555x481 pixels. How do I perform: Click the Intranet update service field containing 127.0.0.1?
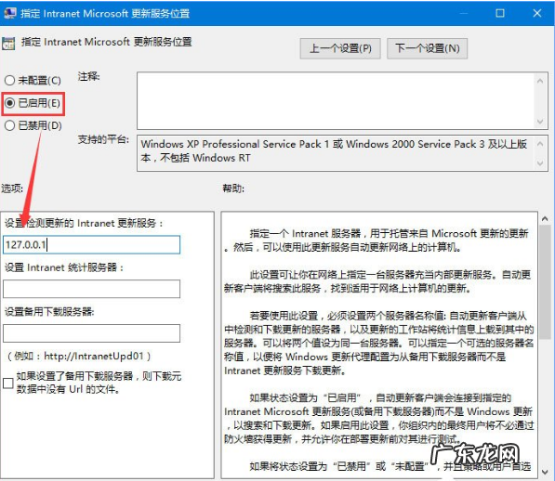tap(92, 244)
